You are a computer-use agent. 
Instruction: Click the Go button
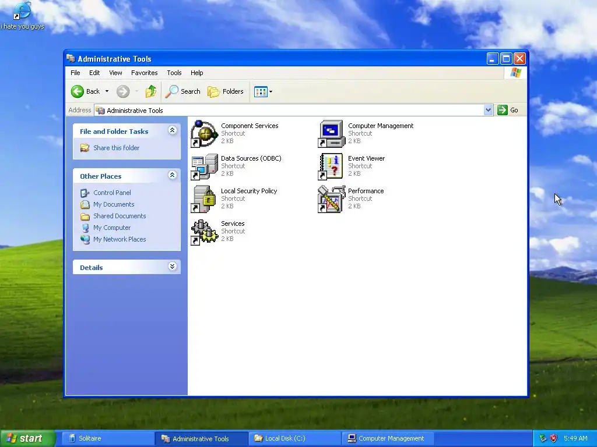click(508, 110)
